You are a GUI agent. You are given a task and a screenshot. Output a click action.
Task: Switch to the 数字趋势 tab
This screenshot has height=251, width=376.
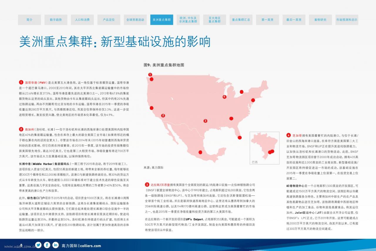click(x=56, y=20)
